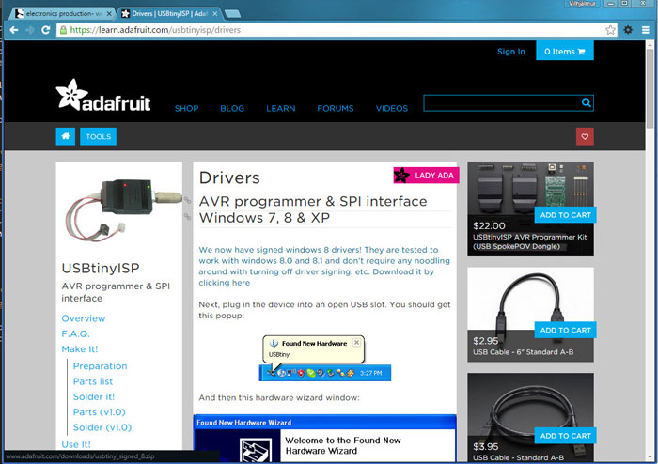Open the F.A.Q. sidebar link
The width and height of the screenshot is (658, 464).
(x=75, y=334)
